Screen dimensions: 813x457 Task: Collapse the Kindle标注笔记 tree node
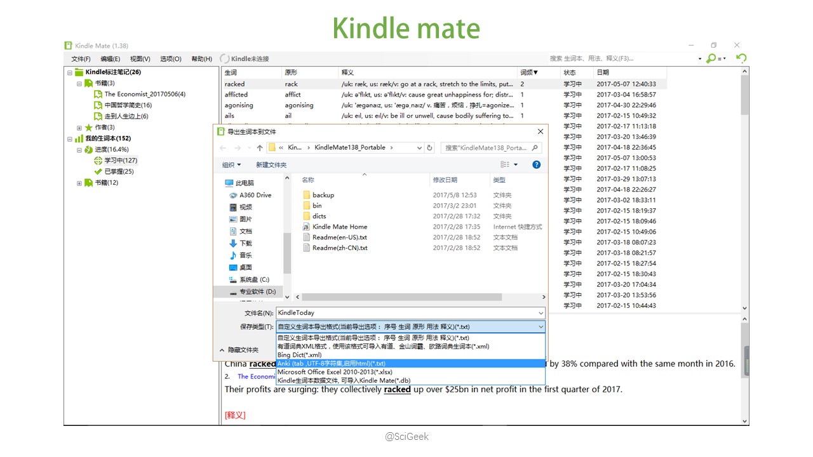70,72
